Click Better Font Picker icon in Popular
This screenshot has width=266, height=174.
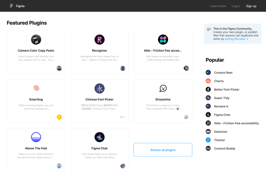pyautogui.click(x=208, y=89)
